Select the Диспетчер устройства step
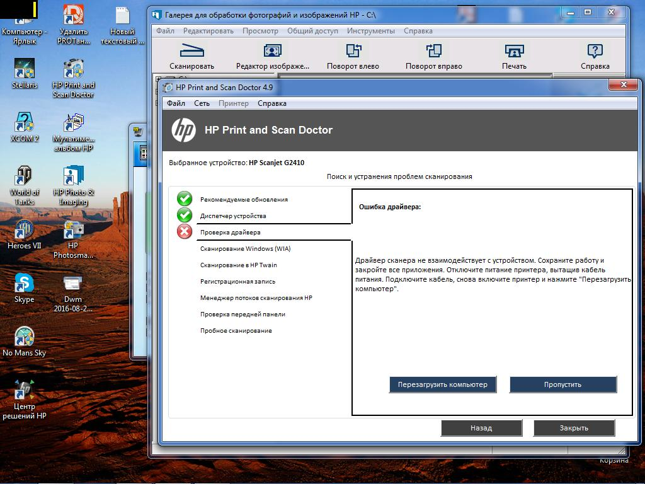The width and height of the screenshot is (645, 484). pos(233,216)
